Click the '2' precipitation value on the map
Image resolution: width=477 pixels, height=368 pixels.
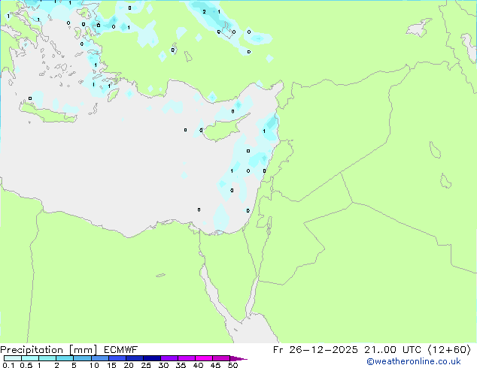[x=204, y=12]
